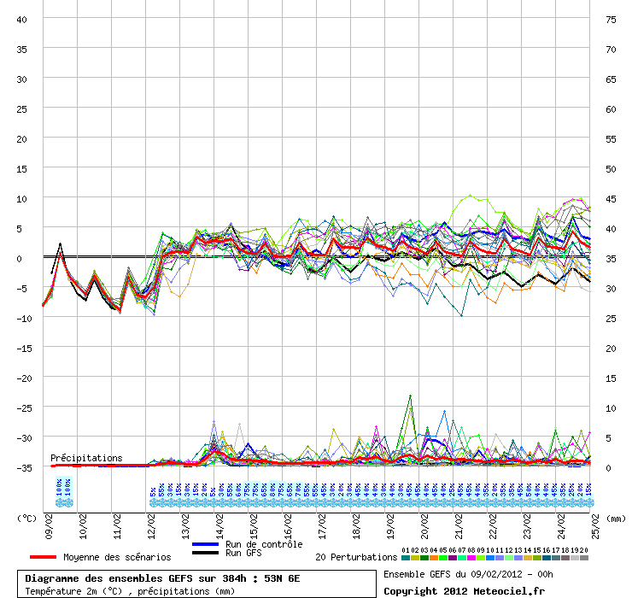
Task: Click the 50% snow probability label
Action: [529, 490]
